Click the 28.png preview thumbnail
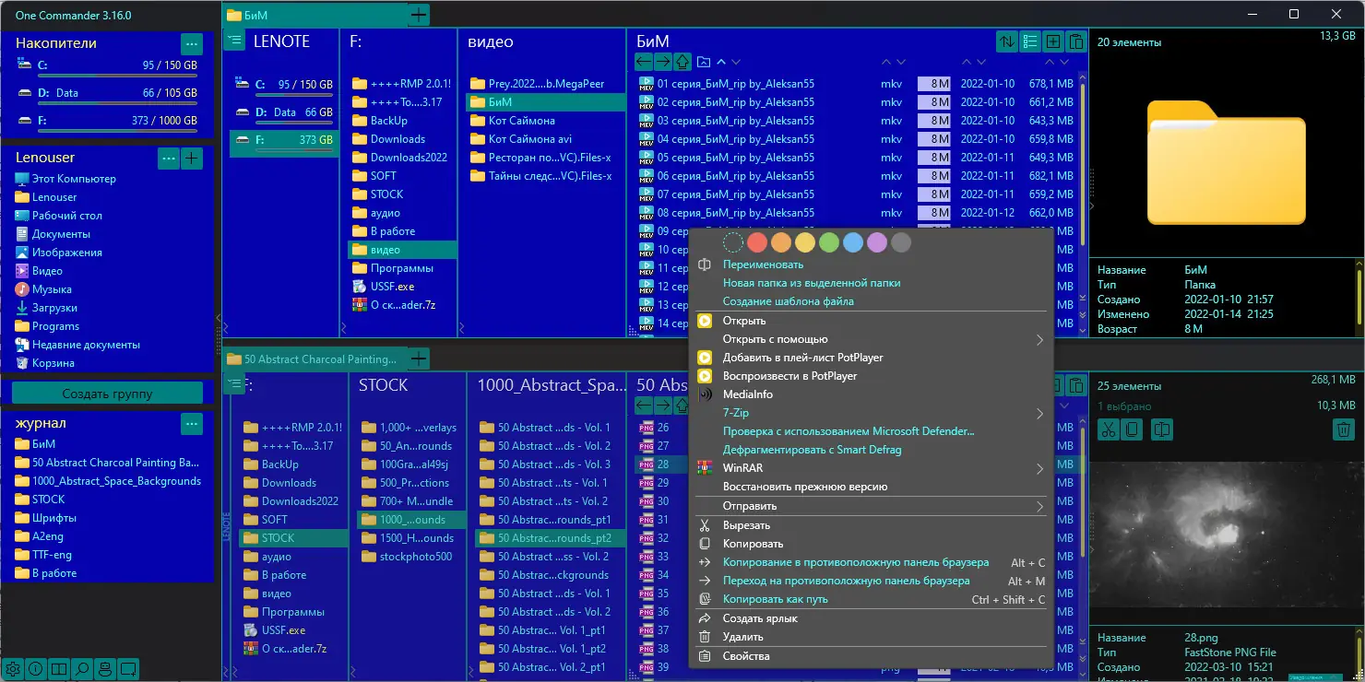The height and width of the screenshot is (682, 1365). pos(1227,535)
